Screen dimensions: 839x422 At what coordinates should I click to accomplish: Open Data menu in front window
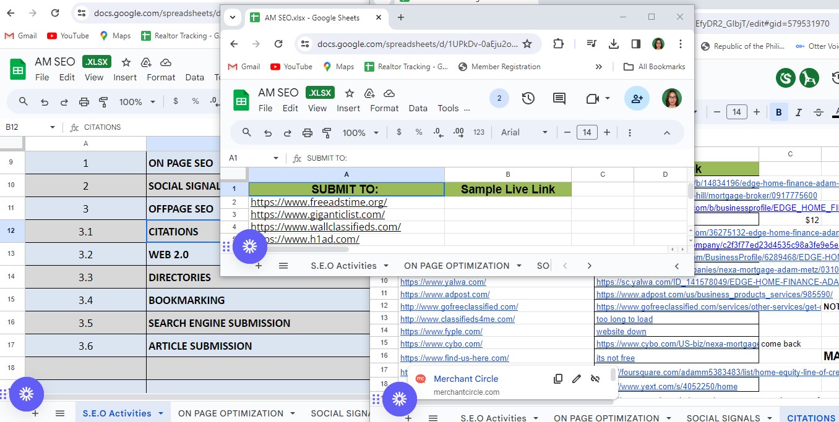point(418,108)
